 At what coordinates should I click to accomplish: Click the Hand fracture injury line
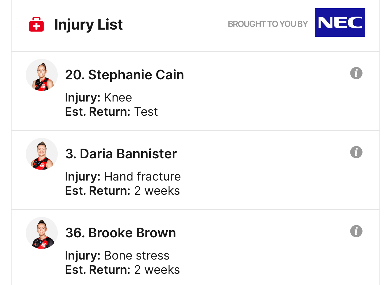coord(123,177)
